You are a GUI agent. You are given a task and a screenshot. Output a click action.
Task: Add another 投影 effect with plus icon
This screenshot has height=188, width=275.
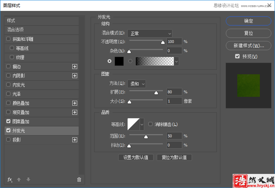point(75,140)
